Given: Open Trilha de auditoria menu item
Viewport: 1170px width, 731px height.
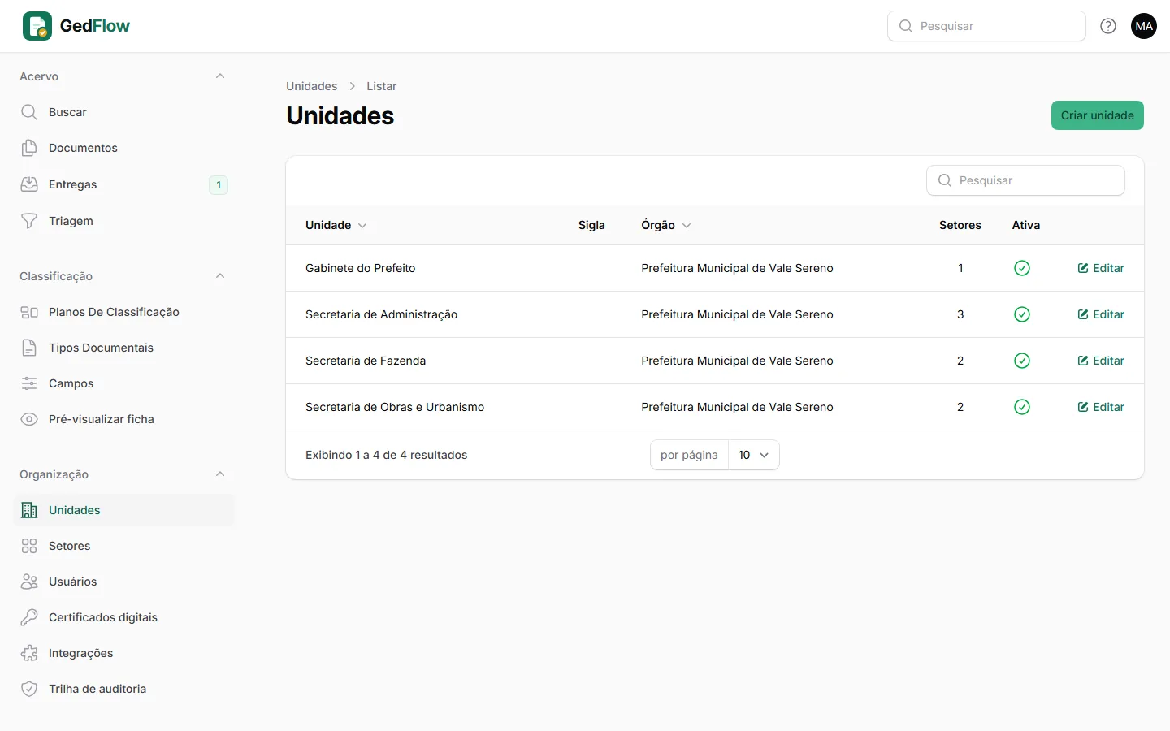Looking at the screenshot, I should tap(124, 689).
